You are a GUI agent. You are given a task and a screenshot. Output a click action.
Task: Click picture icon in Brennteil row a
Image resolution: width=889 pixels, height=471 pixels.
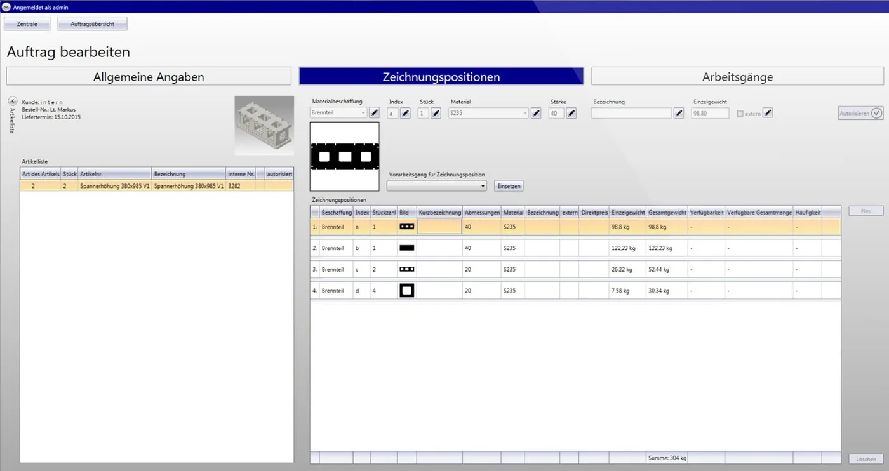pyautogui.click(x=406, y=226)
